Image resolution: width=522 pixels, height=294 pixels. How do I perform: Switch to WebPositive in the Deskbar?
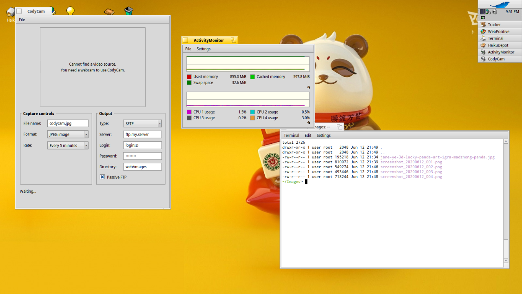tap(498, 31)
